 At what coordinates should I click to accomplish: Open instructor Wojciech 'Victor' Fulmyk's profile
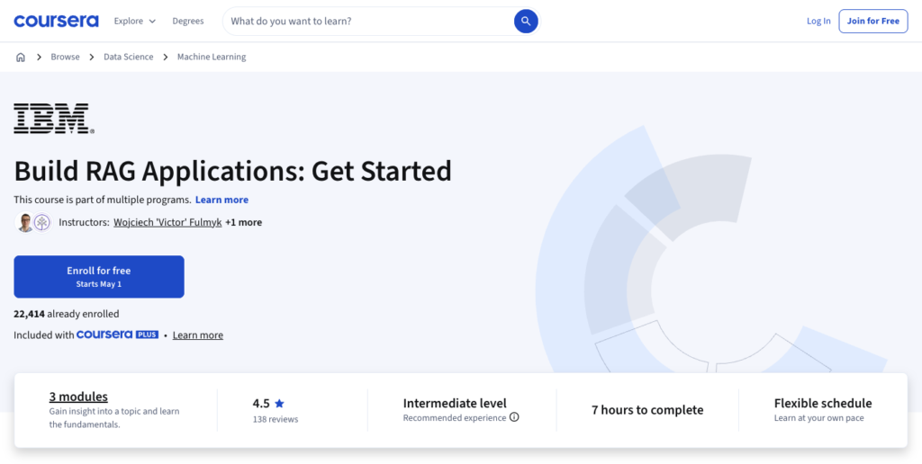tap(167, 223)
